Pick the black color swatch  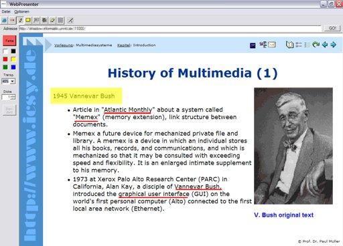(13, 51)
